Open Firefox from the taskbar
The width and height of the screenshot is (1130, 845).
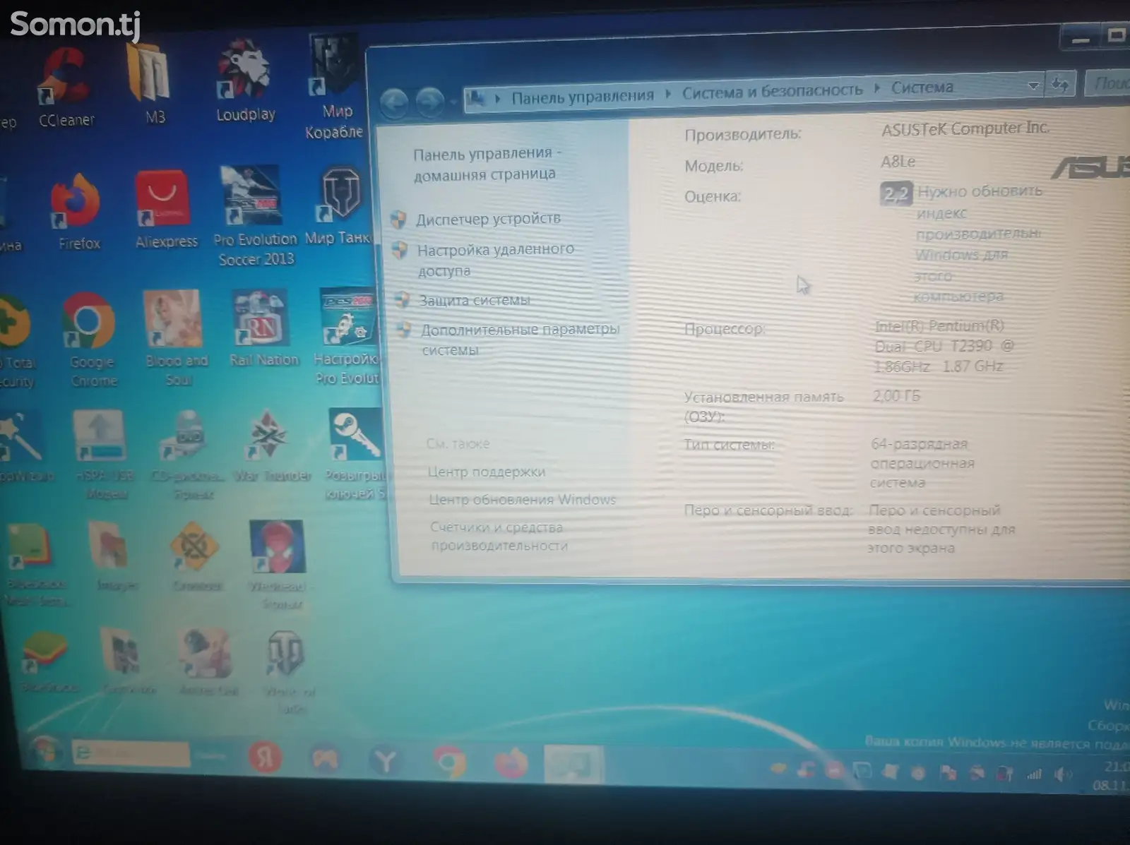coord(511,763)
